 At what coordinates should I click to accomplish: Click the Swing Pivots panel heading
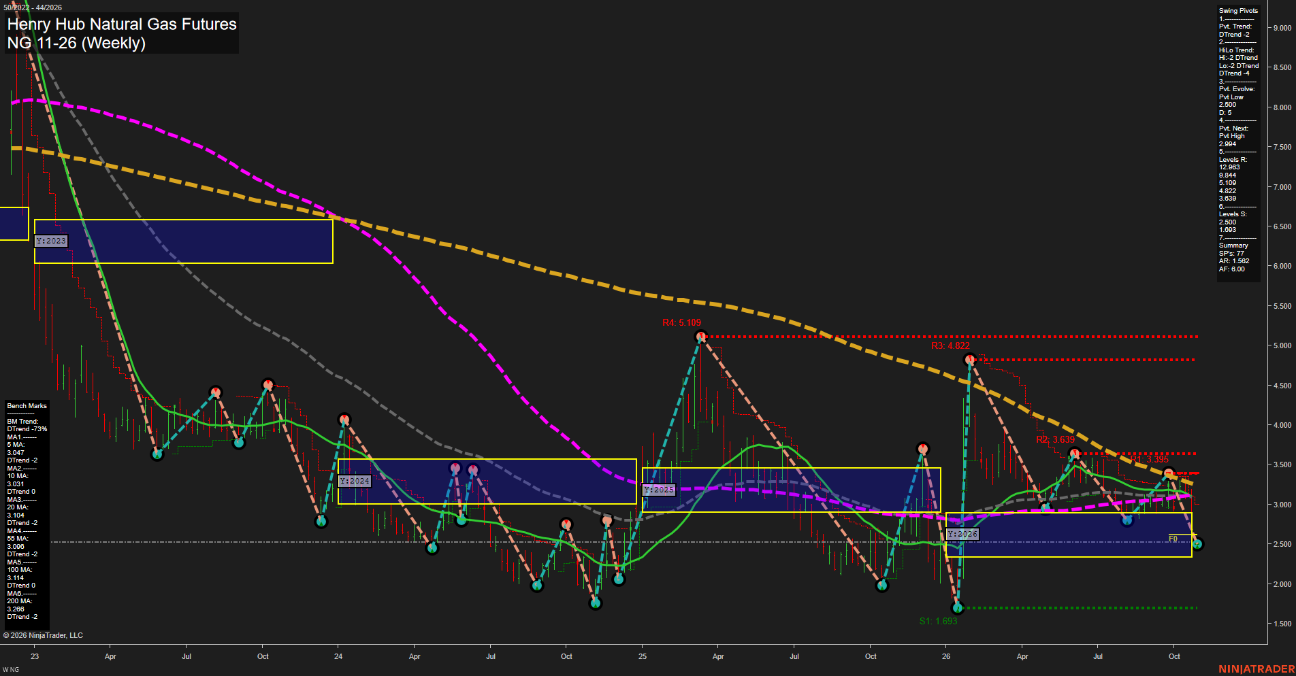click(1238, 11)
